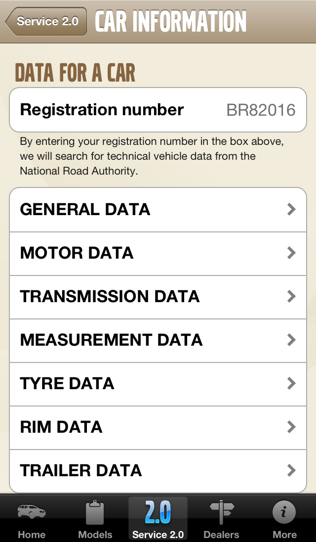
Task: Open the Measurement Data row
Action: 158,340
